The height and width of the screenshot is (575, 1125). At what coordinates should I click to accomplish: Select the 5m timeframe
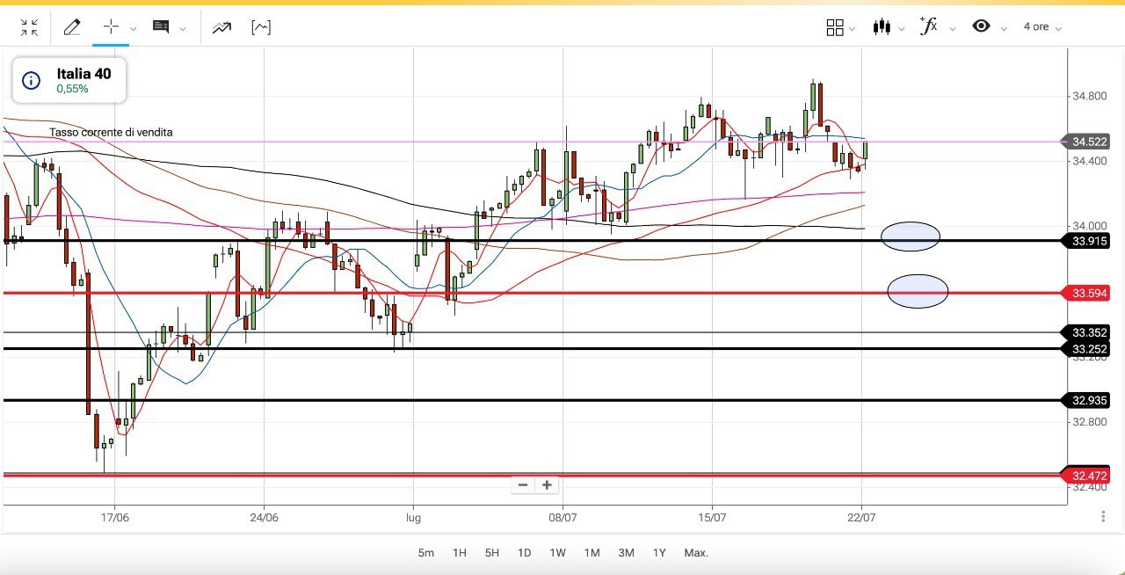[x=426, y=553]
